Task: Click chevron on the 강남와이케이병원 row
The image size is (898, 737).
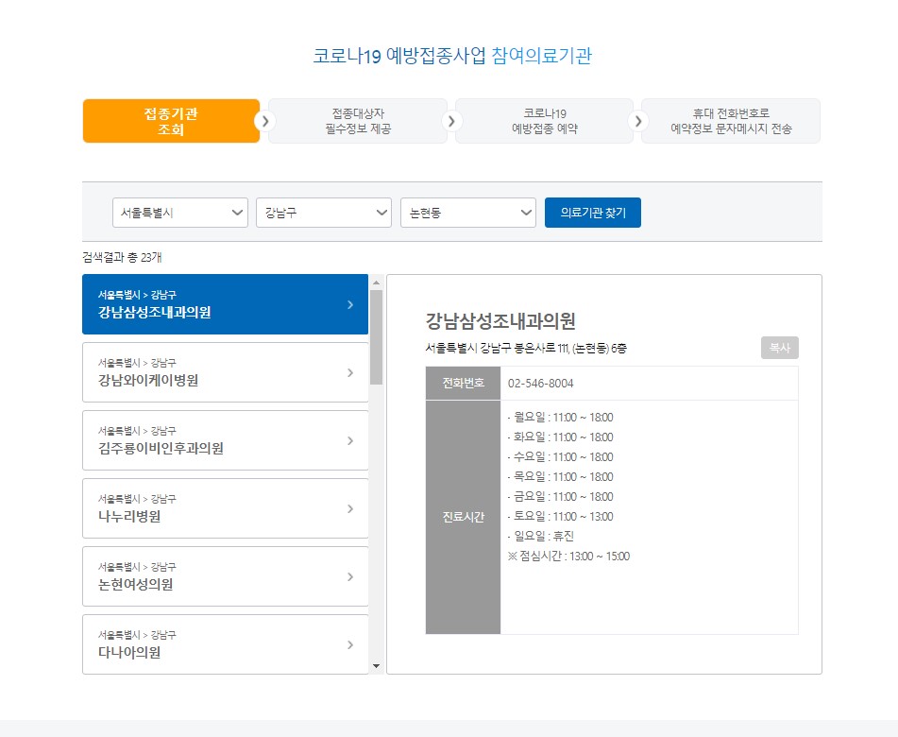Action: [350, 373]
